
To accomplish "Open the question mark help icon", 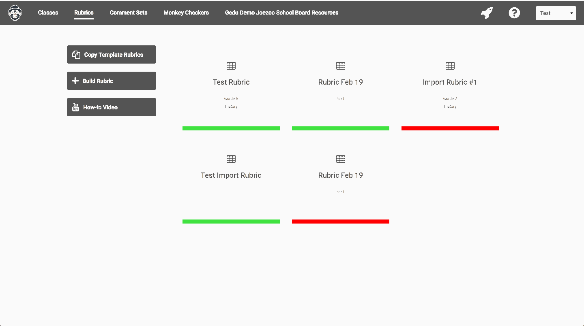I will (514, 13).
